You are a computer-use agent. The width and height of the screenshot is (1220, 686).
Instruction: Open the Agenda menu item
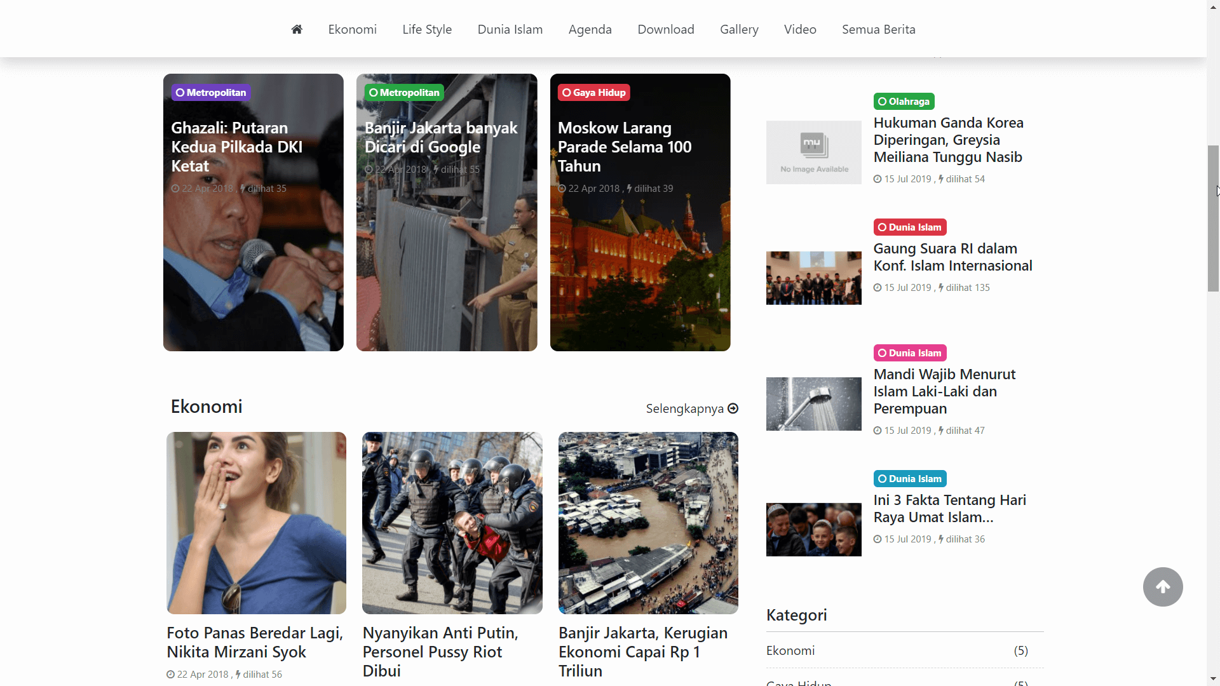[x=590, y=29]
